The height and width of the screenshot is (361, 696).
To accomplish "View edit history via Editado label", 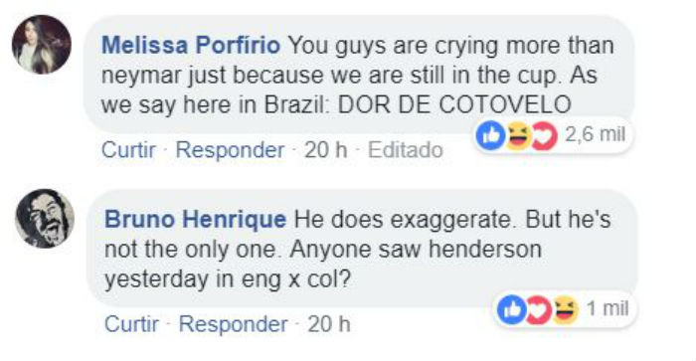I will [x=406, y=149].
